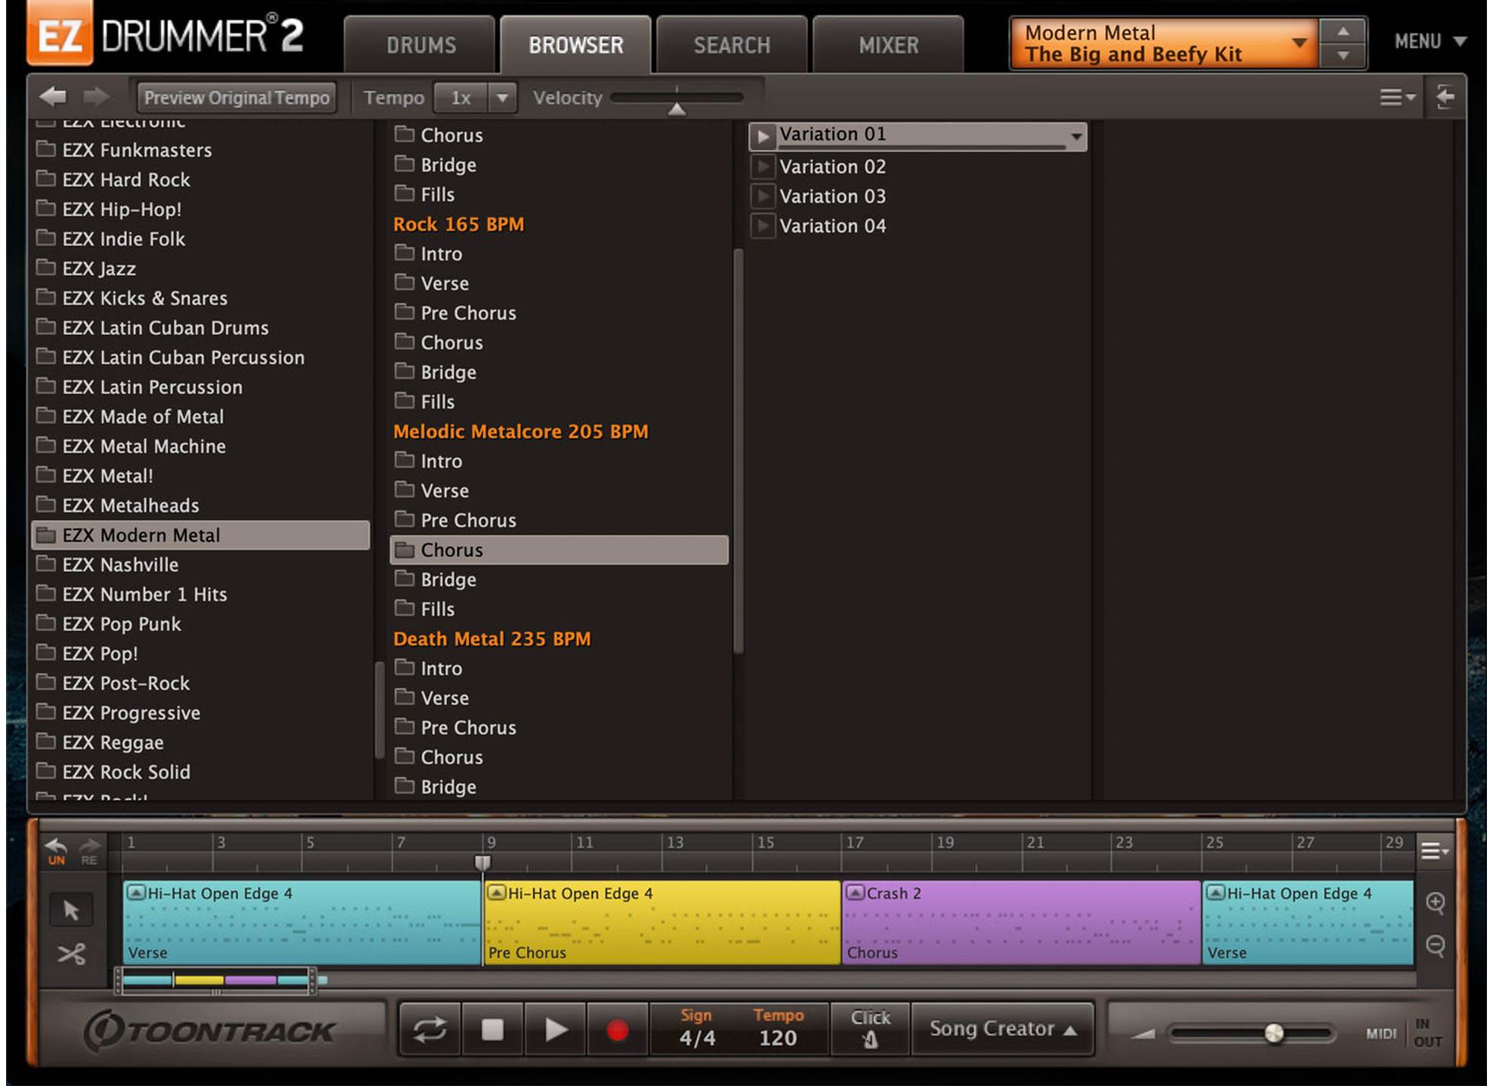Open the MENU in the top right

(x=1429, y=41)
